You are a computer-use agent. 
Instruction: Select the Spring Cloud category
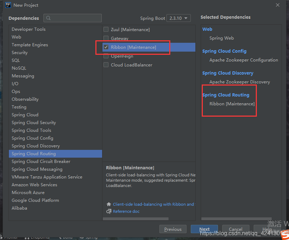(55, 115)
